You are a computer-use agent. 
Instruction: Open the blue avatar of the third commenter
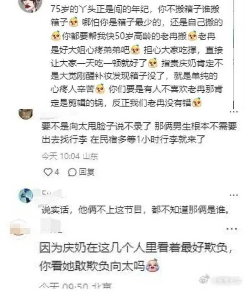point(26,195)
